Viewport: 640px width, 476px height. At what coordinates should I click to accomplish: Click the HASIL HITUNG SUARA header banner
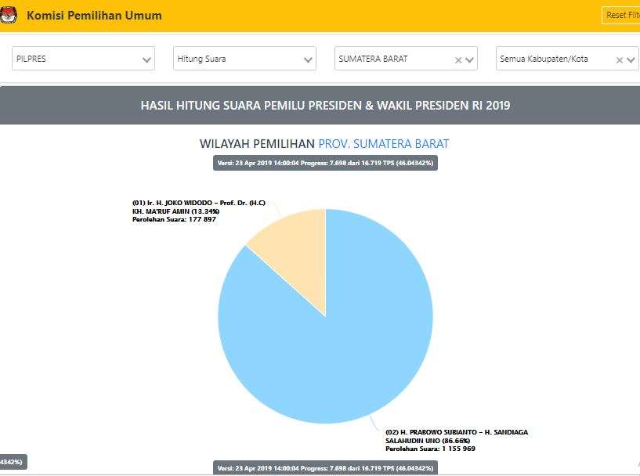coord(320,105)
